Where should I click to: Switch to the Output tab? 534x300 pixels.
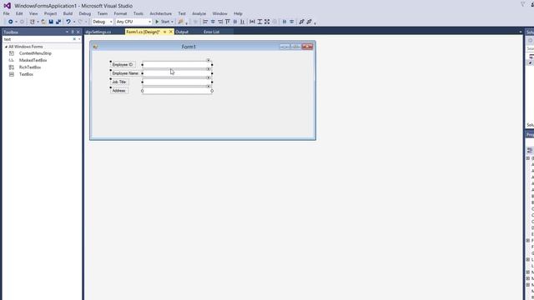[x=182, y=32]
